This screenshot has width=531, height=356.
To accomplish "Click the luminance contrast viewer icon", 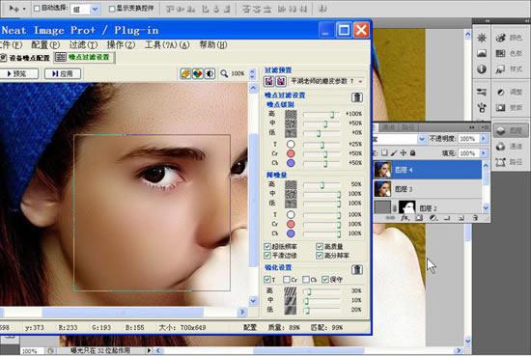I will coord(210,73).
